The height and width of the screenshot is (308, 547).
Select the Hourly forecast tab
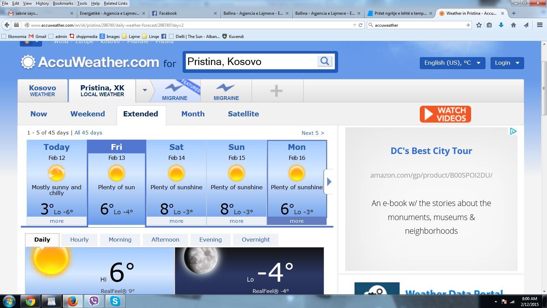(79, 240)
